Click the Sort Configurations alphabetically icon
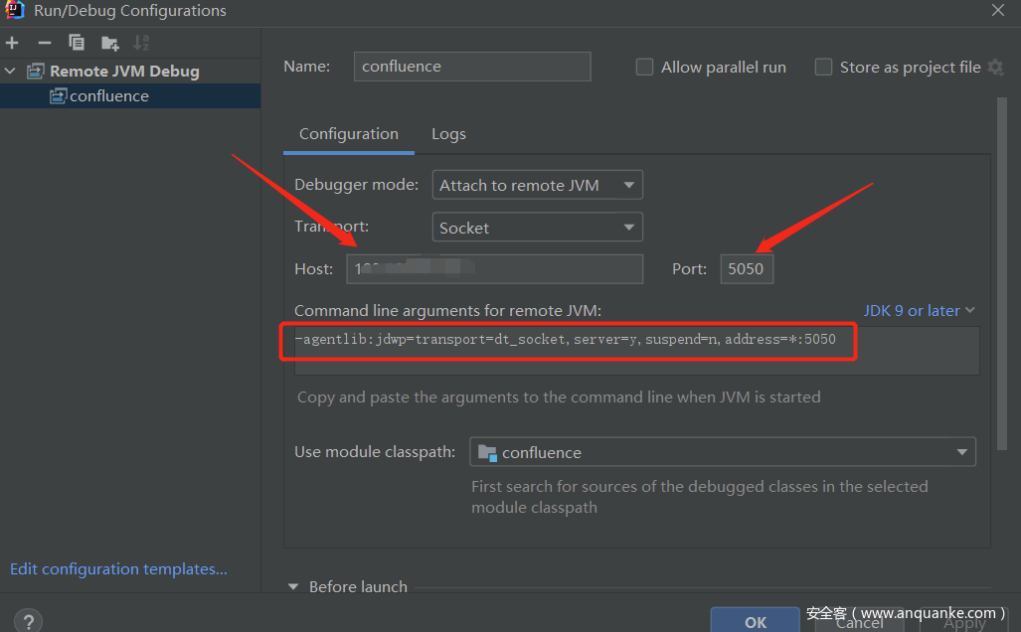 [x=141, y=43]
